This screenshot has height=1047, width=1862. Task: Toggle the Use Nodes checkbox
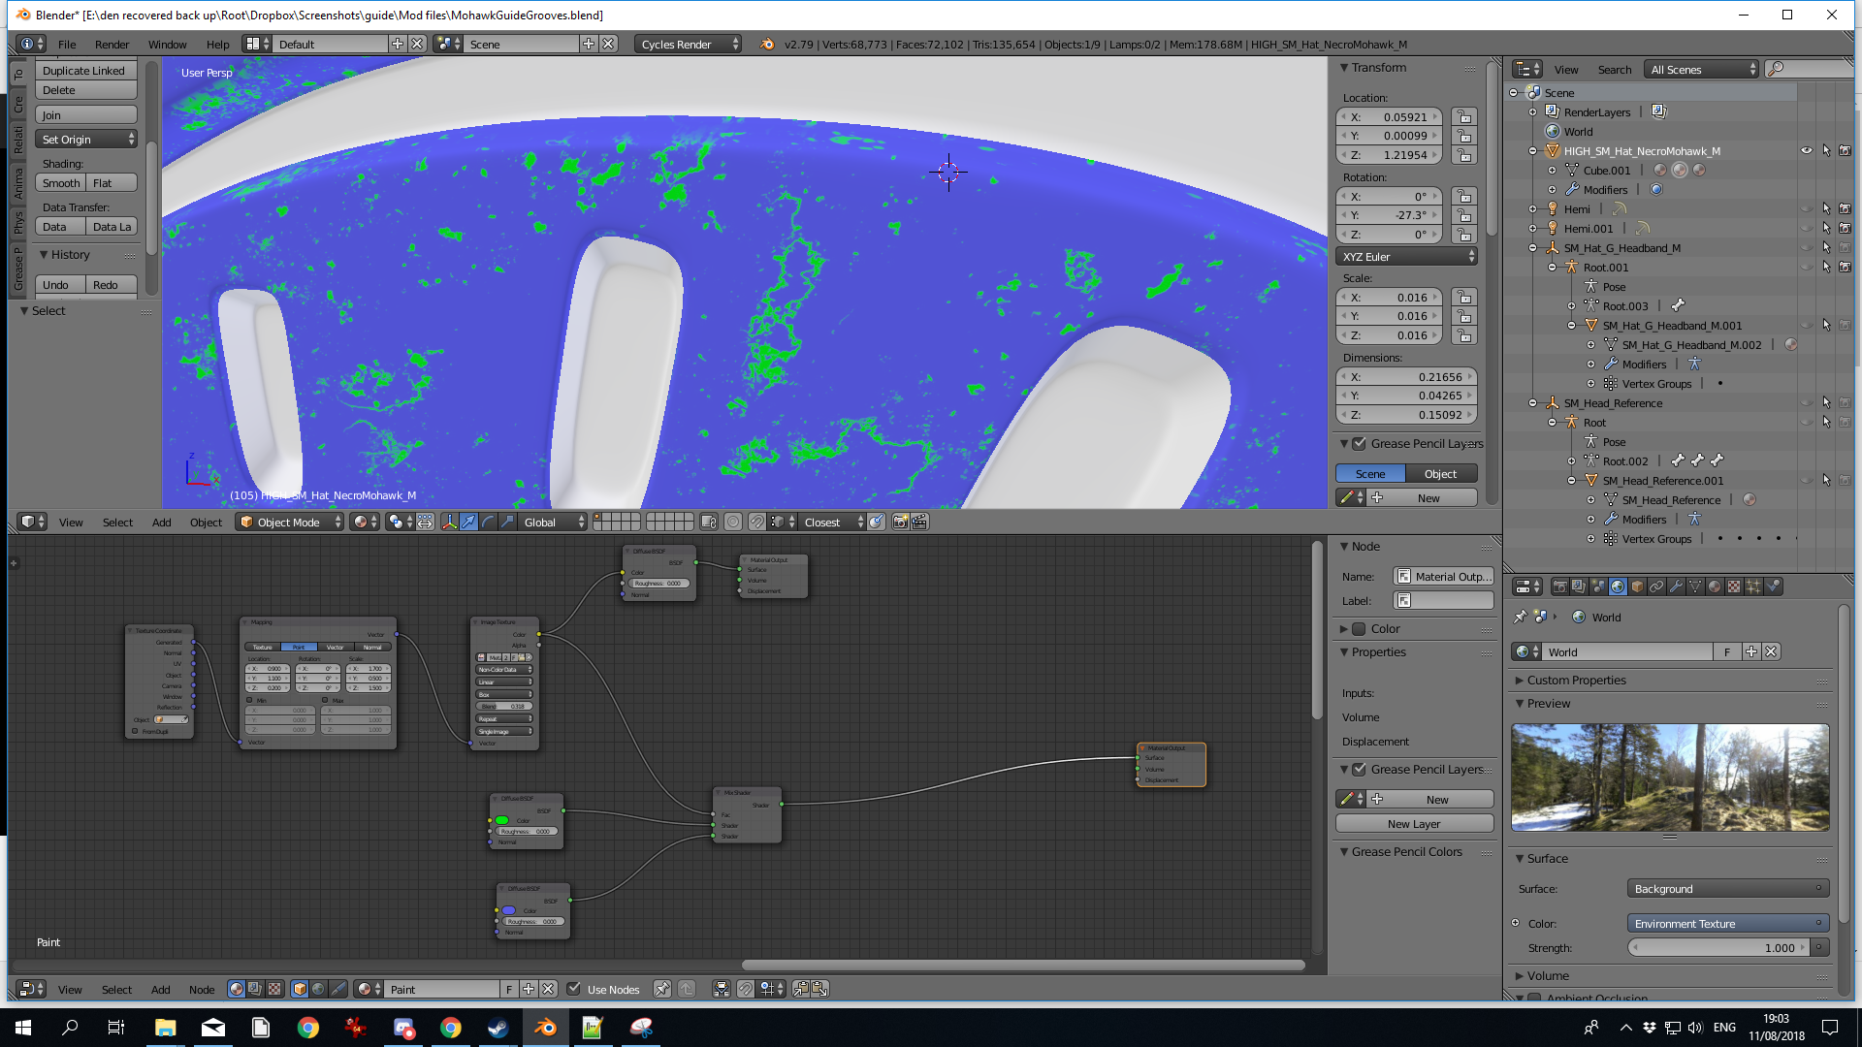coord(574,989)
